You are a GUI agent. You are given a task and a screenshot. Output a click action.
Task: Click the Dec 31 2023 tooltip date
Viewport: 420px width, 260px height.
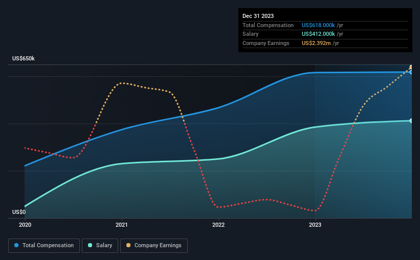[258, 16]
